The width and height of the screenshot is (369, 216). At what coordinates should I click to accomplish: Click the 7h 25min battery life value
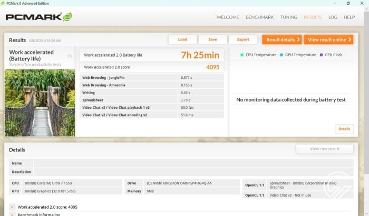(200, 55)
